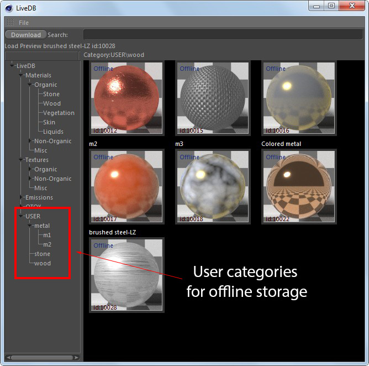Select the Emissions category label
The height and width of the screenshot is (366, 369).
[x=39, y=197]
